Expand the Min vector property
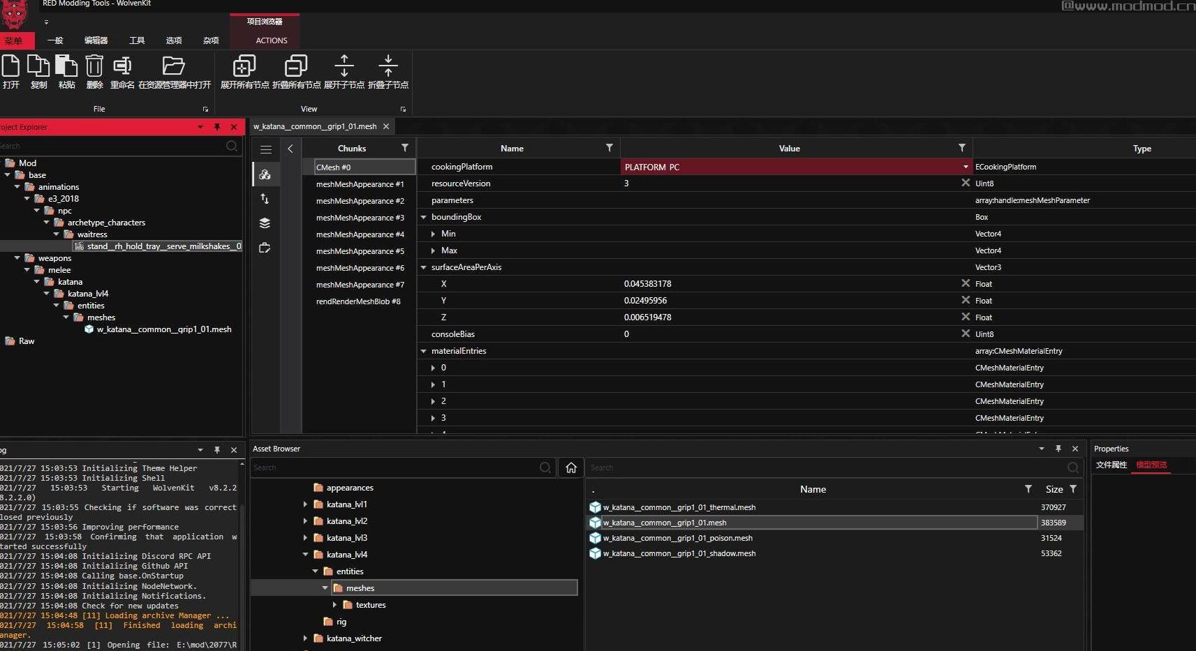Image resolution: width=1196 pixels, height=651 pixels. [433, 234]
